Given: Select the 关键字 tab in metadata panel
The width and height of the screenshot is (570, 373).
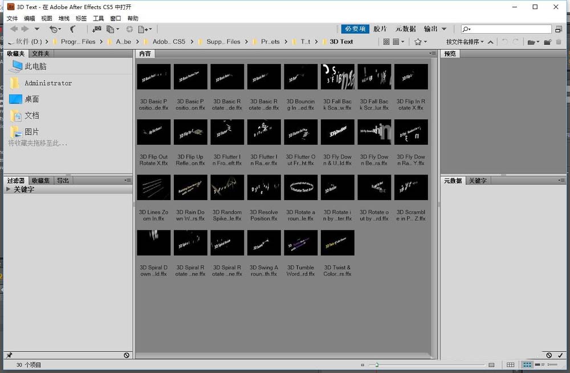Looking at the screenshot, I should 477,180.
